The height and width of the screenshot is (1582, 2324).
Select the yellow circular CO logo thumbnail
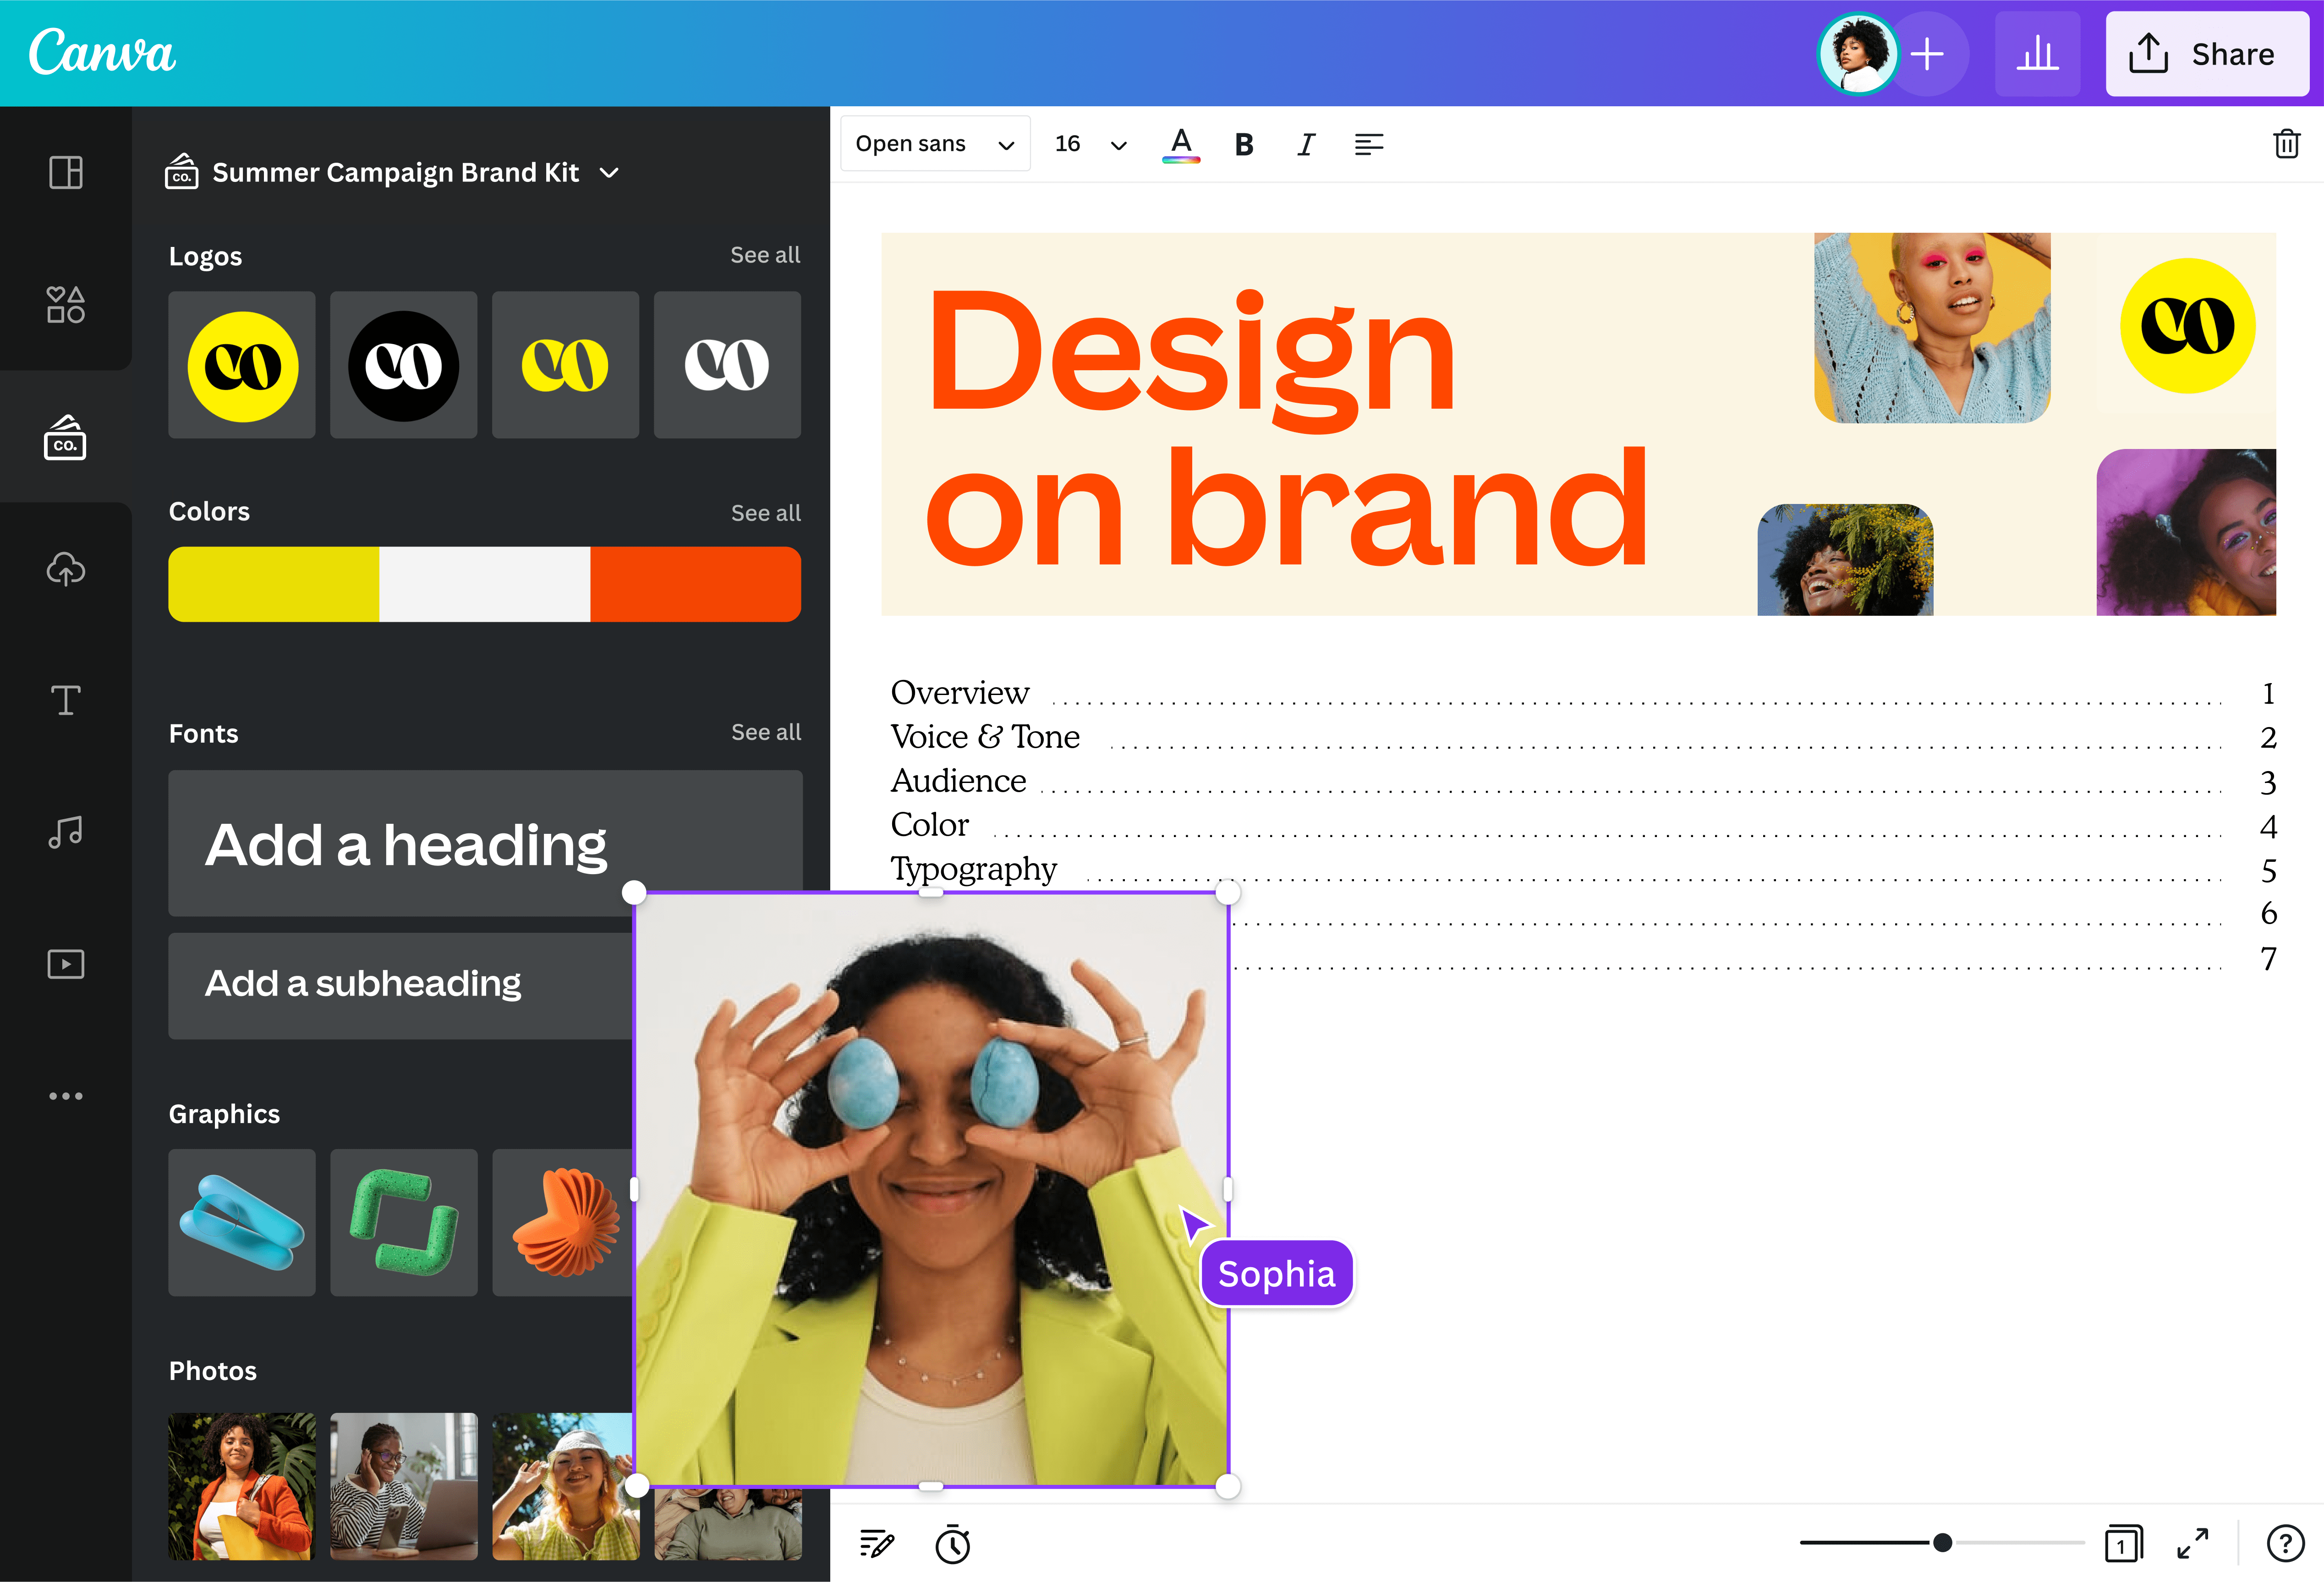coord(241,364)
